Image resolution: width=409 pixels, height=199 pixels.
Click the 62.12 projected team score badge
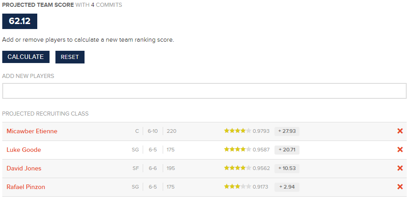point(20,21)
